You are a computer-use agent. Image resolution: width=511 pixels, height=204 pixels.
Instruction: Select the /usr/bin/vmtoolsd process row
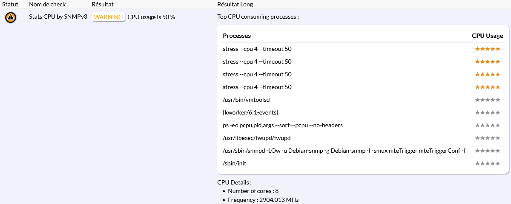click(246, 100)
